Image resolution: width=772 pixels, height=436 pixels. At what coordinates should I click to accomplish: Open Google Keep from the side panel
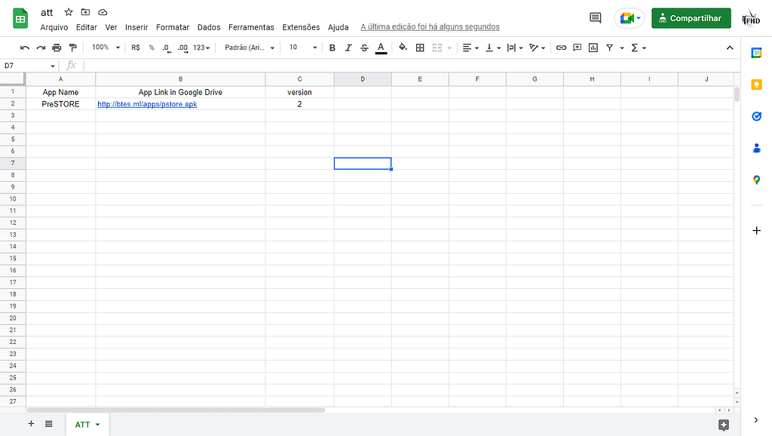[756, 84]
